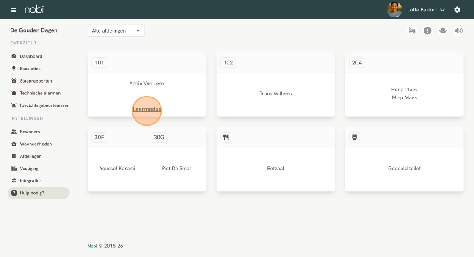The width and height of the screenshot is (474, 257).
Task: Click the bed filter icon
Action: pyautogui.click(x=412, y=30)
